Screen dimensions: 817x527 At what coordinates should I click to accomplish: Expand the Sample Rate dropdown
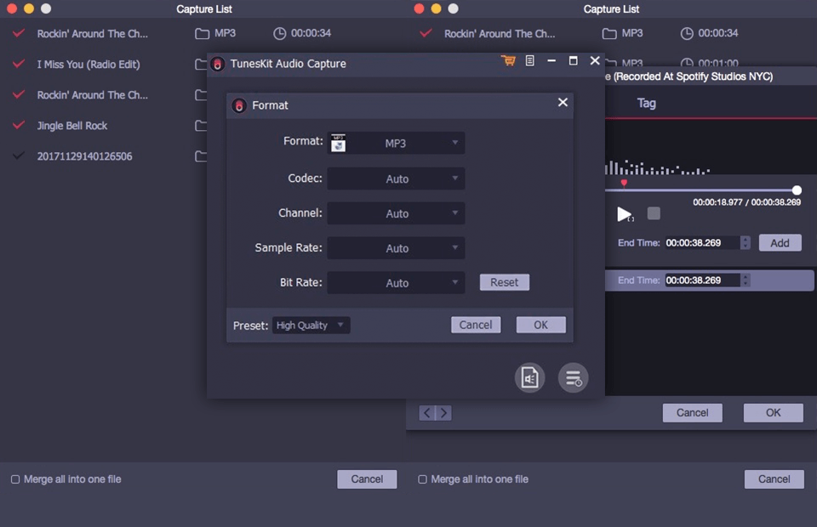(x=396, y=247)
